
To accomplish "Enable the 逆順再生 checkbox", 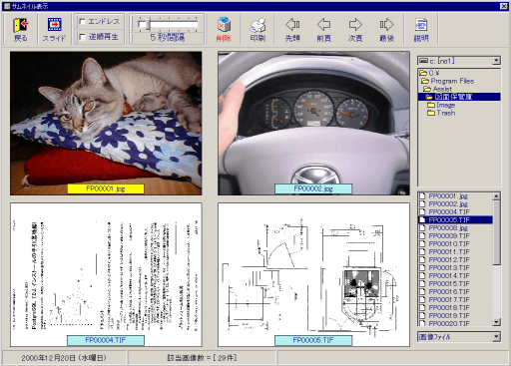I will 82,37.
